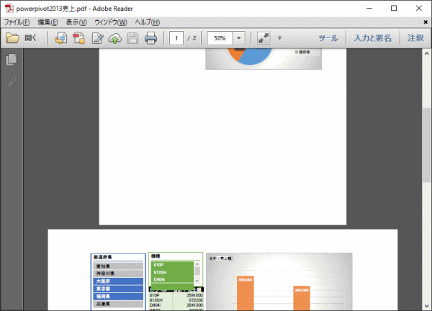Close the document with the menu bar X
This screenshot has width=432, height=311.
tap(426, 22)
